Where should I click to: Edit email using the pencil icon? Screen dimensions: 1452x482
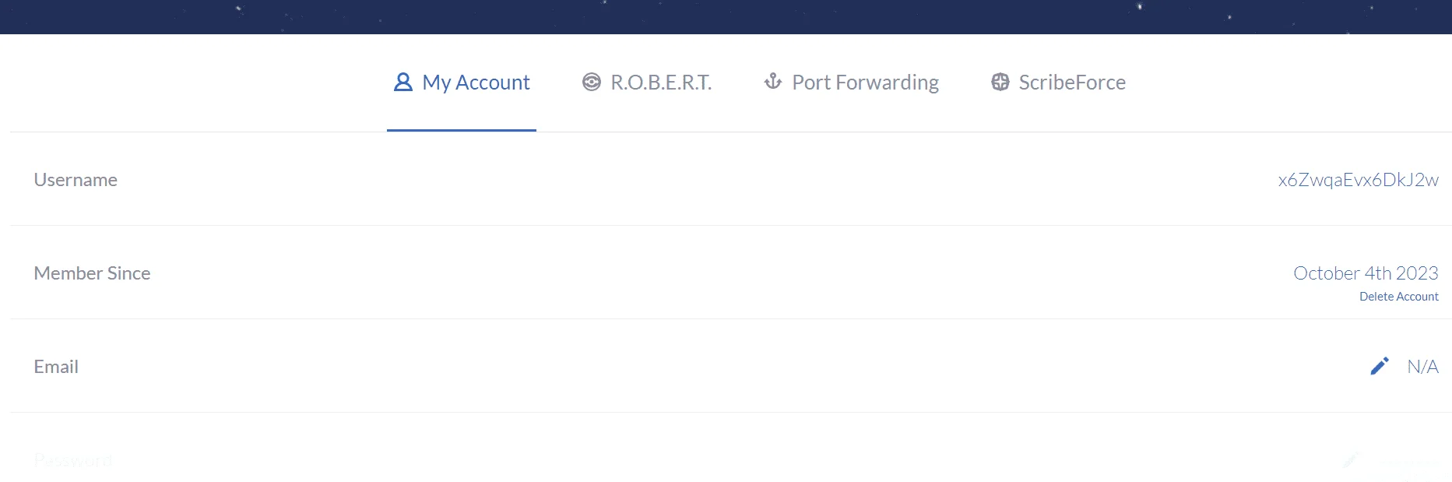[x=1380, y=366]
